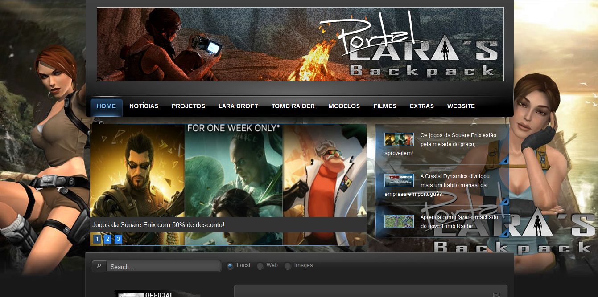
Task: Show slide 3 in the slideshow
Action: [118, 239]
